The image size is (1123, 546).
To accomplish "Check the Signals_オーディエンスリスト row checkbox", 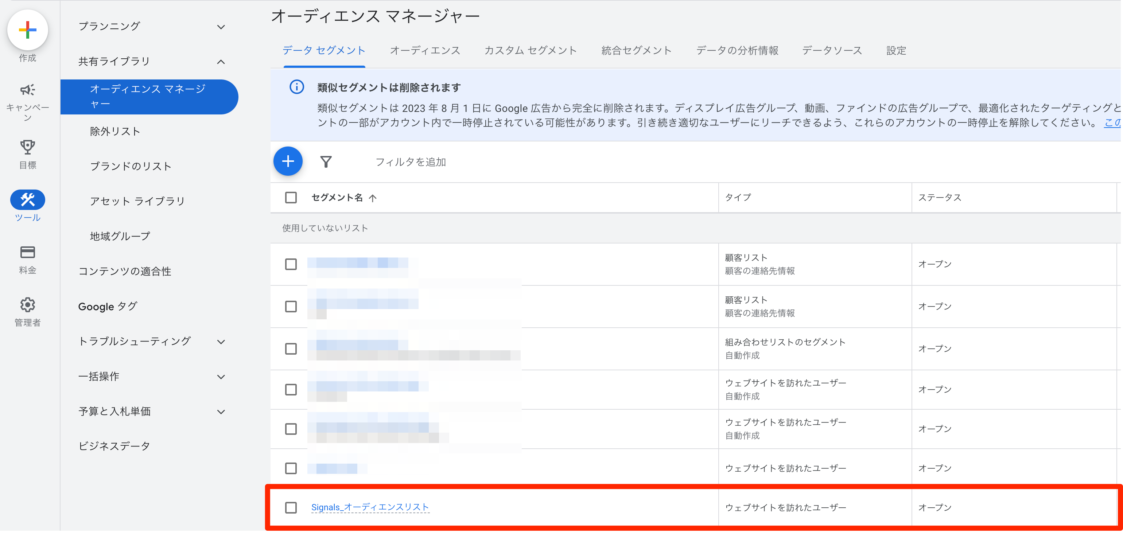I will (x=291, y=507).
